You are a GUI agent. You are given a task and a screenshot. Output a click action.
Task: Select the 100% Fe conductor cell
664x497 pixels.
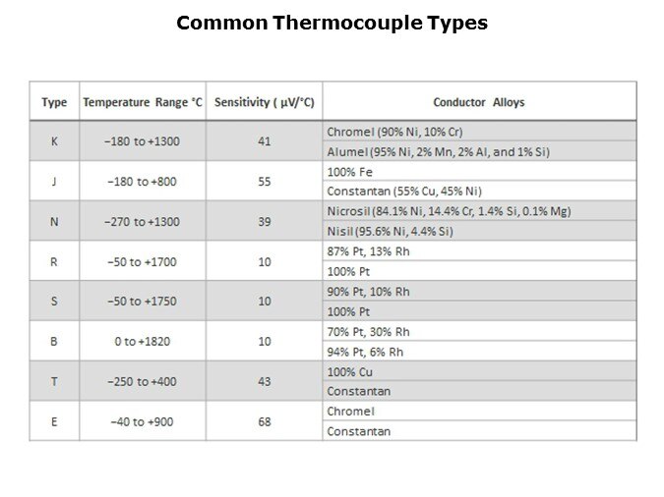pyautogui.click(x=343, y=171)
